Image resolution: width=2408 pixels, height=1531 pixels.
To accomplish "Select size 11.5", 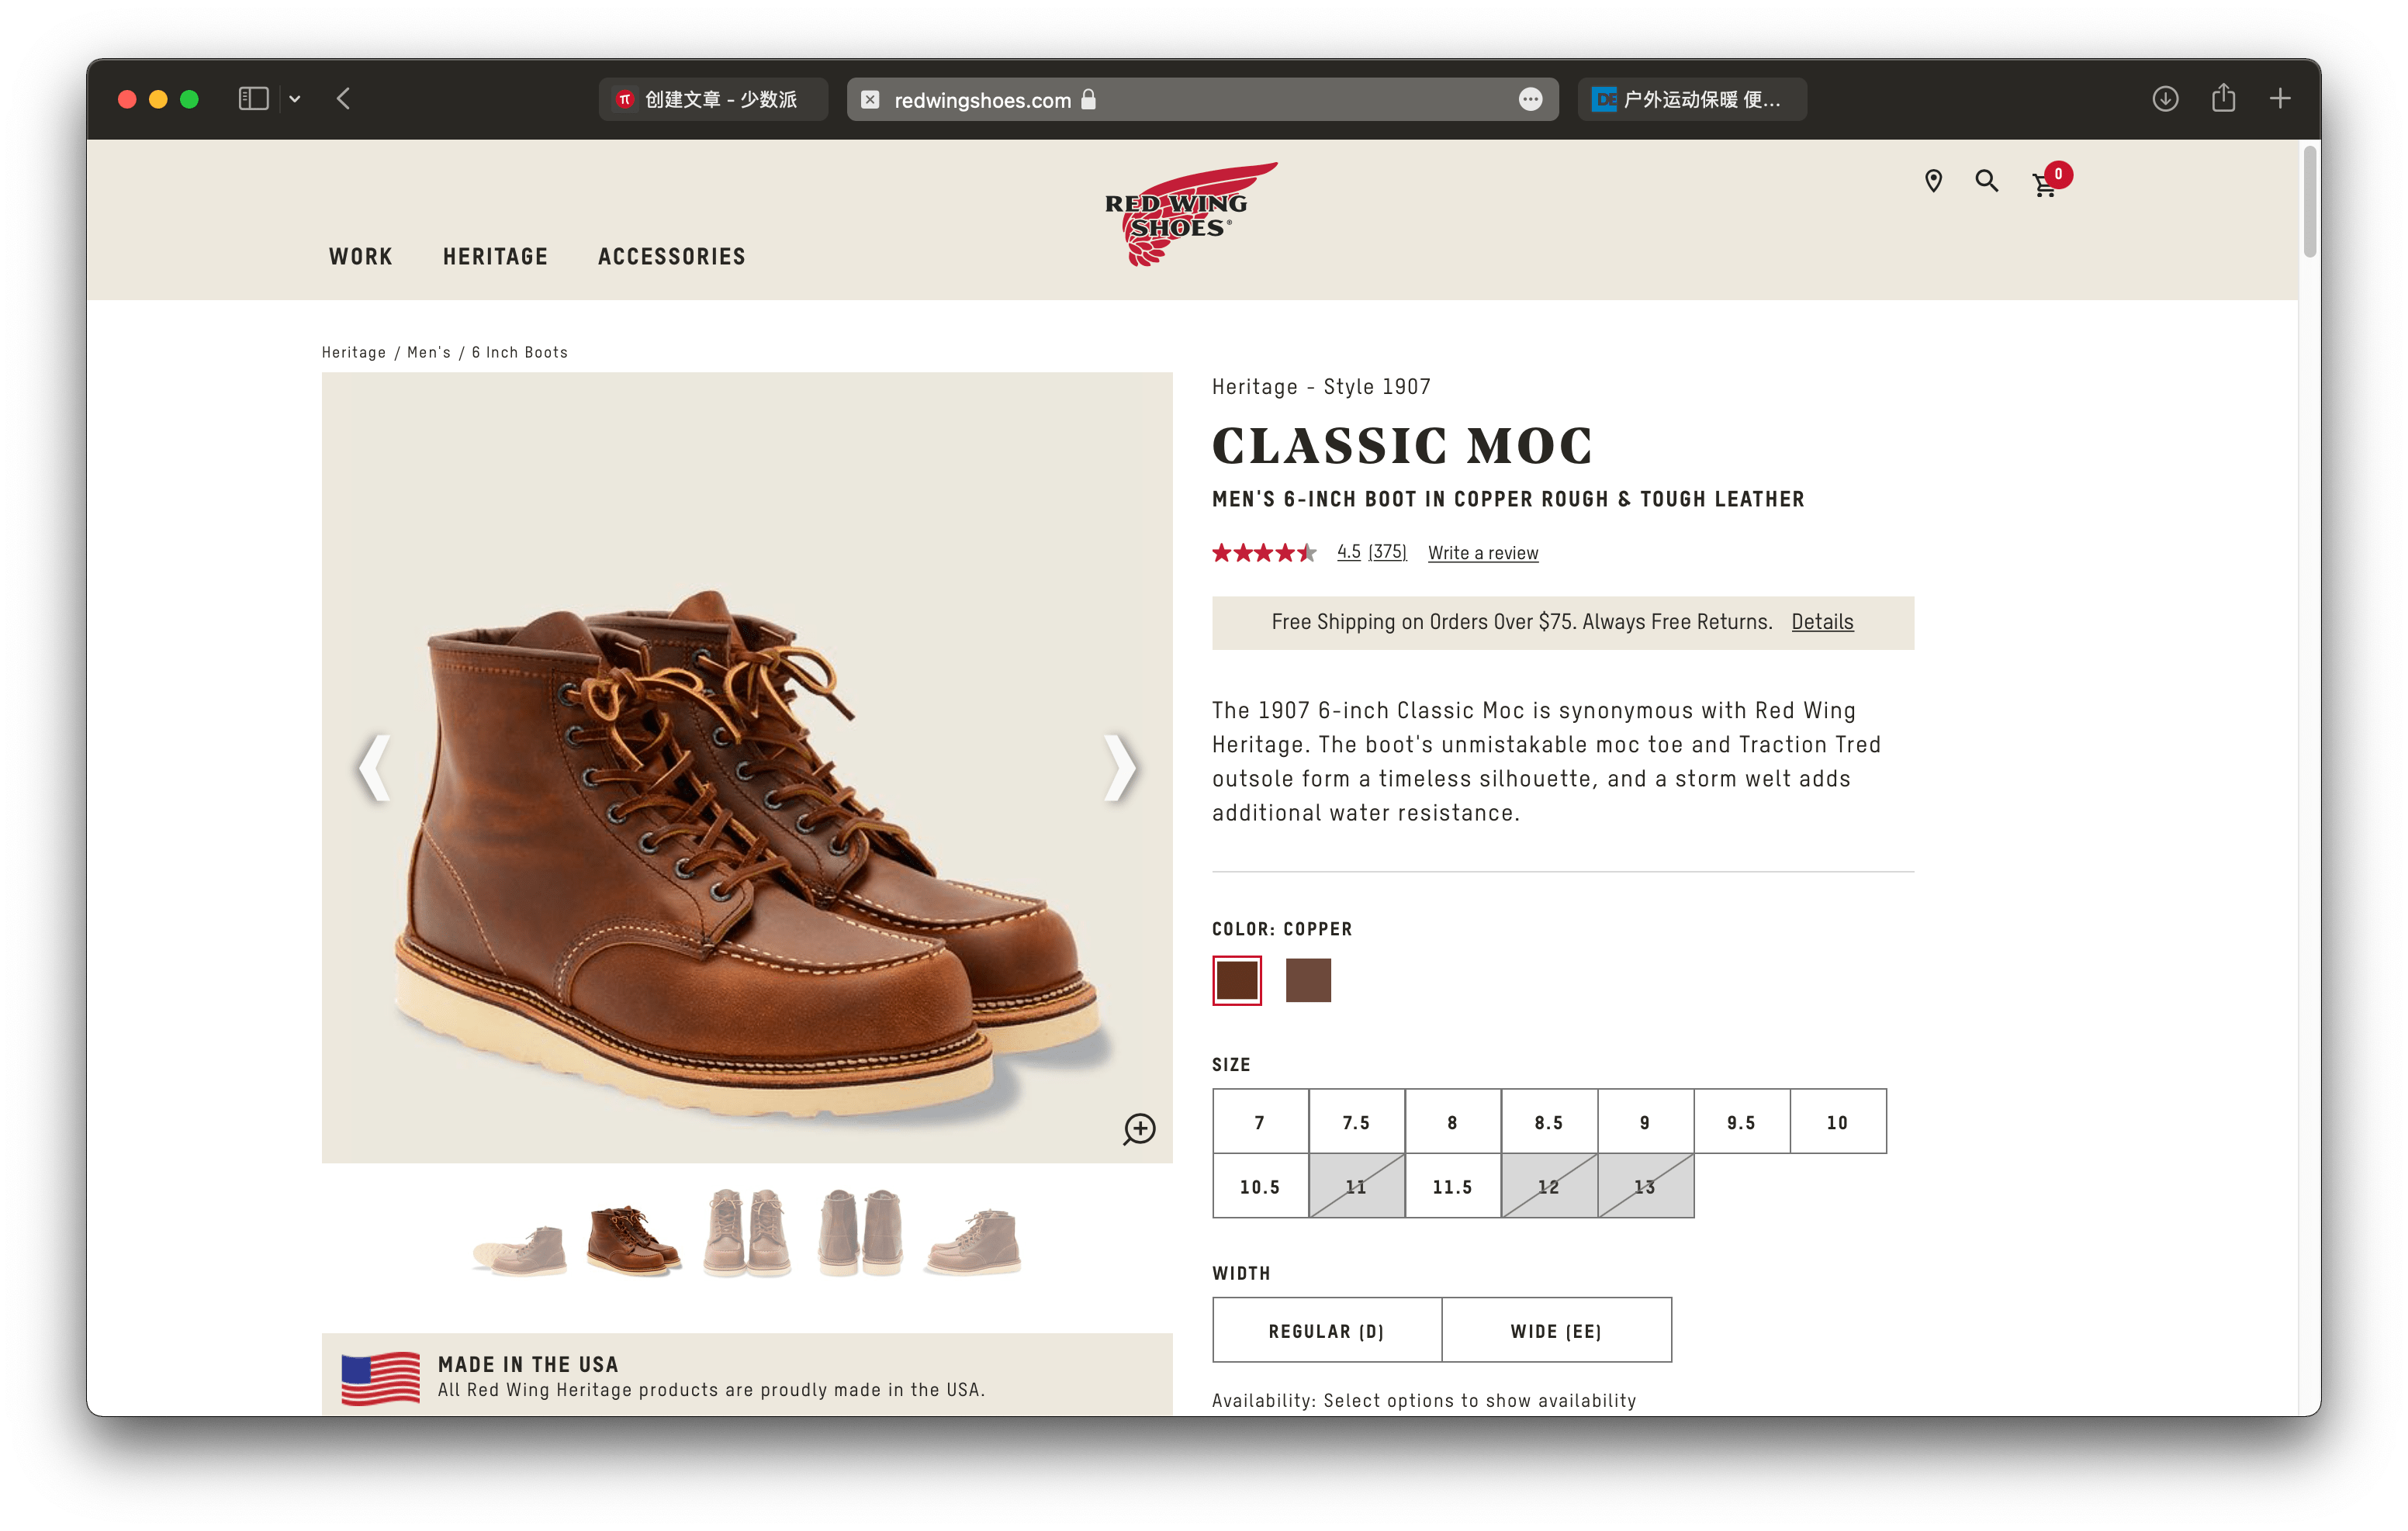I will click(1452, 1186).
